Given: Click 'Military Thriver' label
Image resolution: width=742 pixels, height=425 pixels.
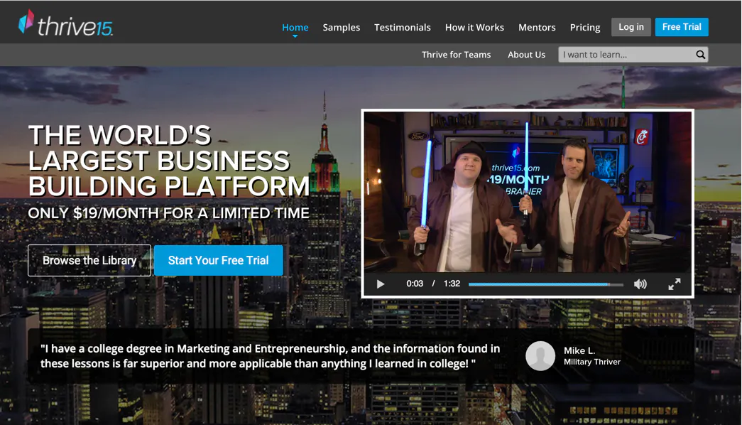Looking at the screenshot, I should (x=592, y=362).
